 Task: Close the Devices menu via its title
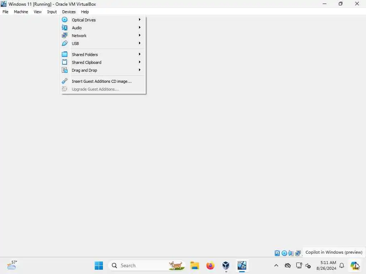[x=69, y=12]
